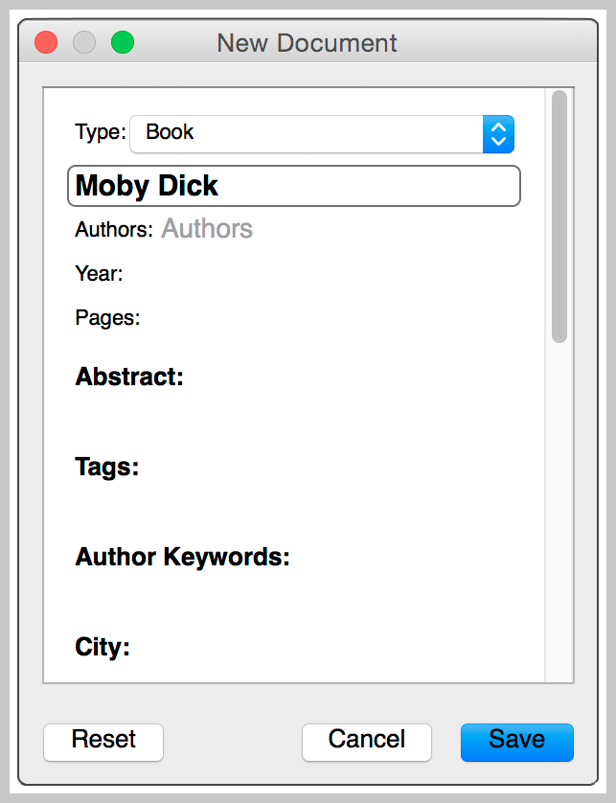Click the empty field beside Year label
The width and height of the screenshot is (616, 803).
coord(326,274)
